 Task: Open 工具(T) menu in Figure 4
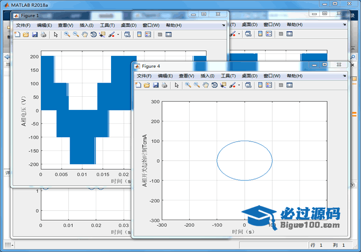228,76
